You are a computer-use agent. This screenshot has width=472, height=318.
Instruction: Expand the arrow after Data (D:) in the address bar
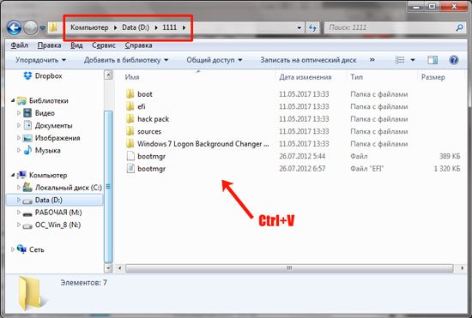coord(156,27)
